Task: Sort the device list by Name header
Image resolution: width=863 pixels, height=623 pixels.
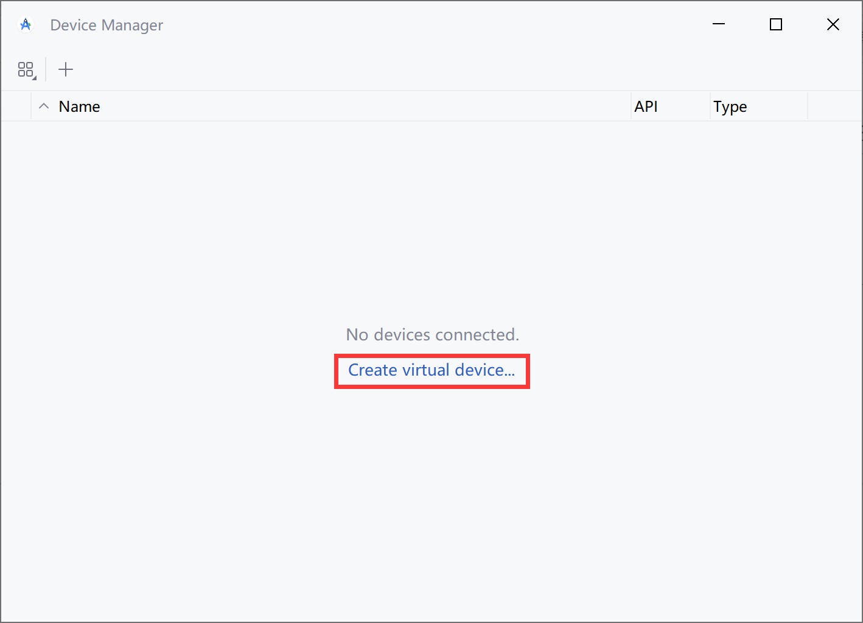Action: tap(79, 106)
